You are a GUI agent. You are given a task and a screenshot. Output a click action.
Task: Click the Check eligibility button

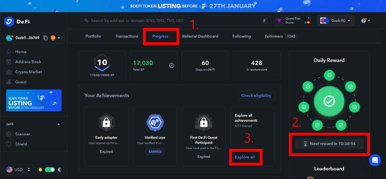pos(256,96)
